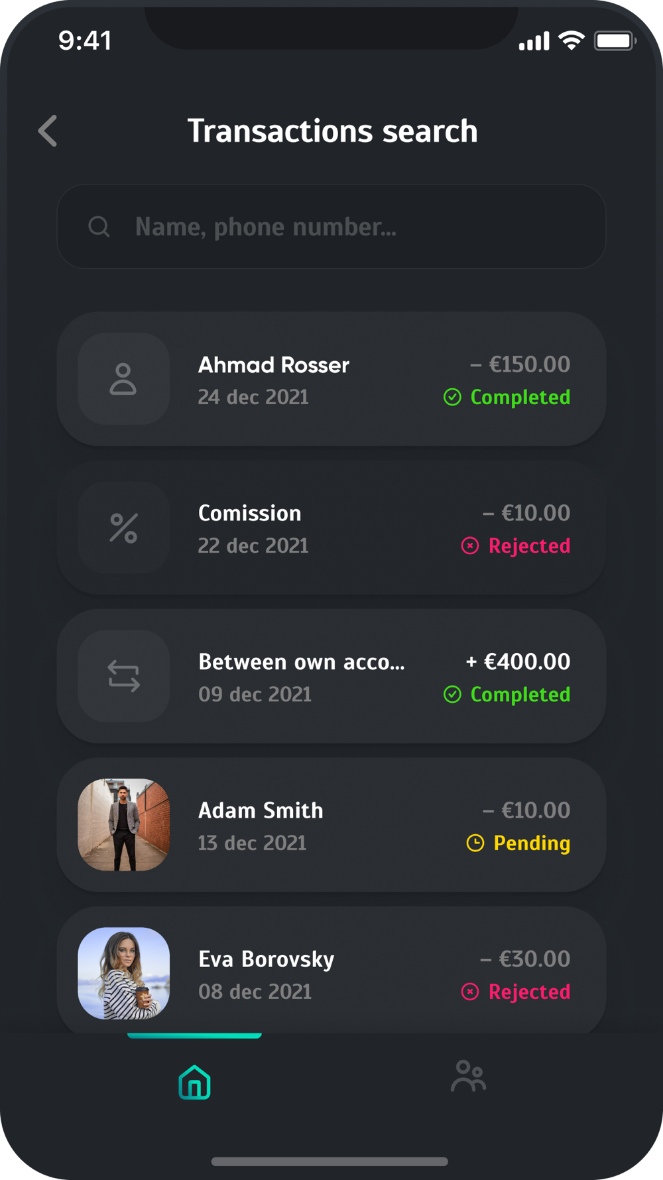Focus the Name, phone number search field
Screen dimensions: 663x1180
tap(331, 227)
